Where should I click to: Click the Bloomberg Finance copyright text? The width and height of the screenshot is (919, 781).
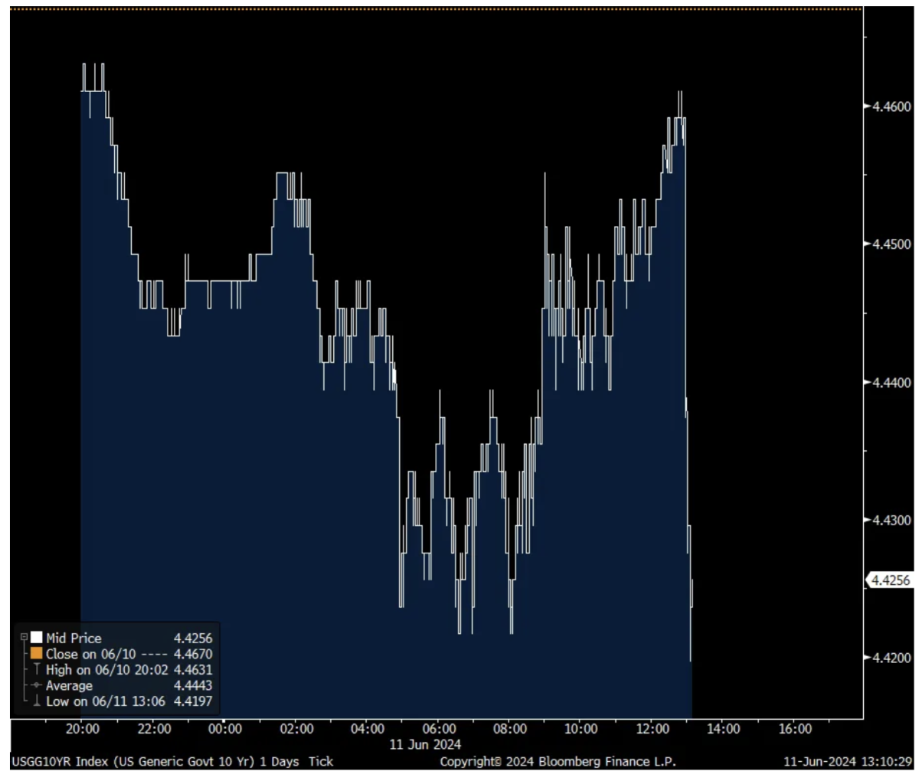[x=558, y=762]
